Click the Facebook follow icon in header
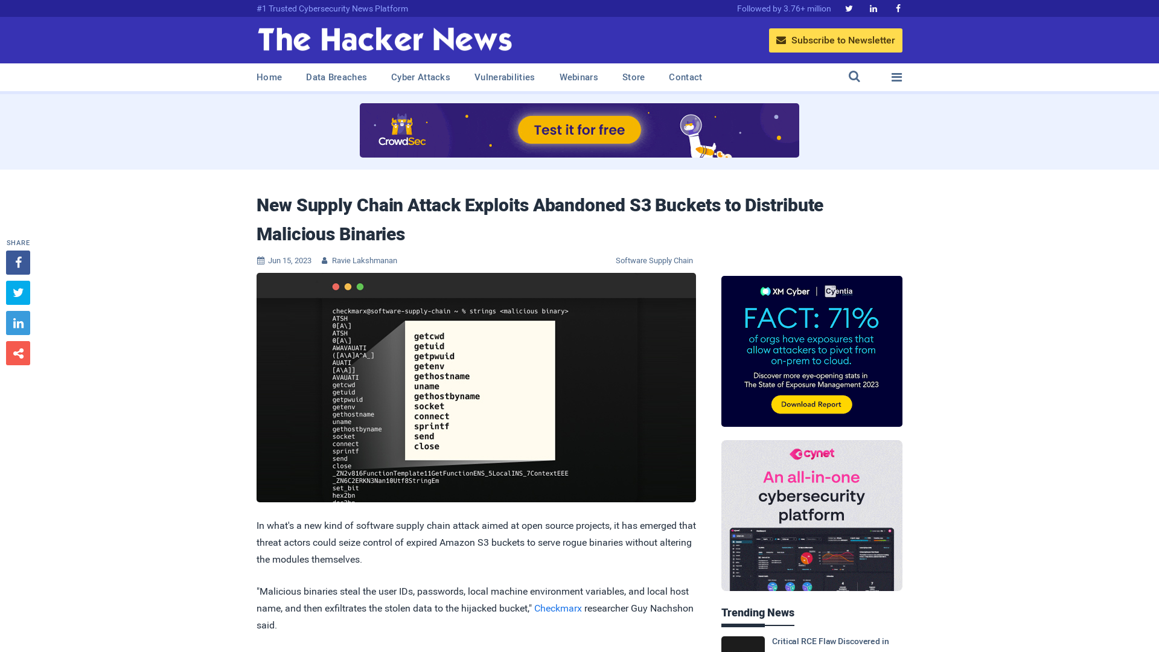Image resolution: width=1159 pixels, height=652 pixels. [x=898, y=8]
